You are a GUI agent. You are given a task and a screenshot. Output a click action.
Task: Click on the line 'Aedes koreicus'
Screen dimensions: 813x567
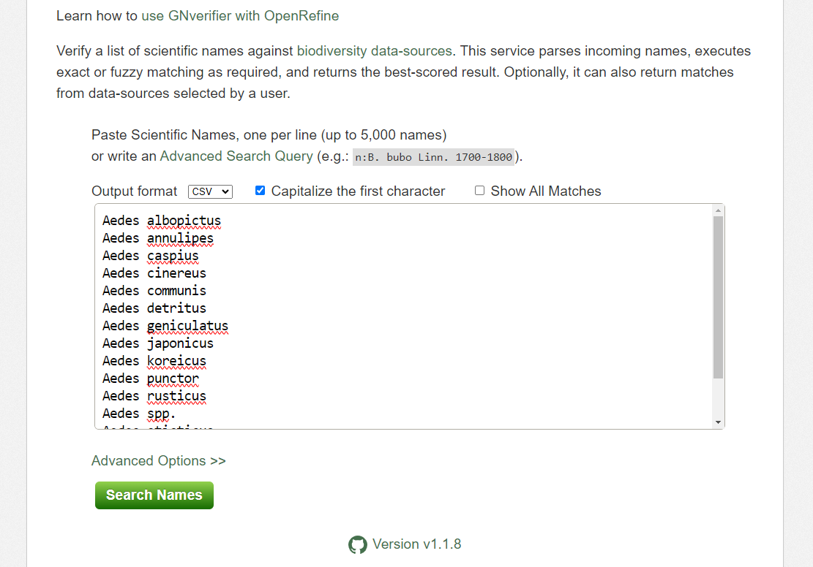pos(154,361)
